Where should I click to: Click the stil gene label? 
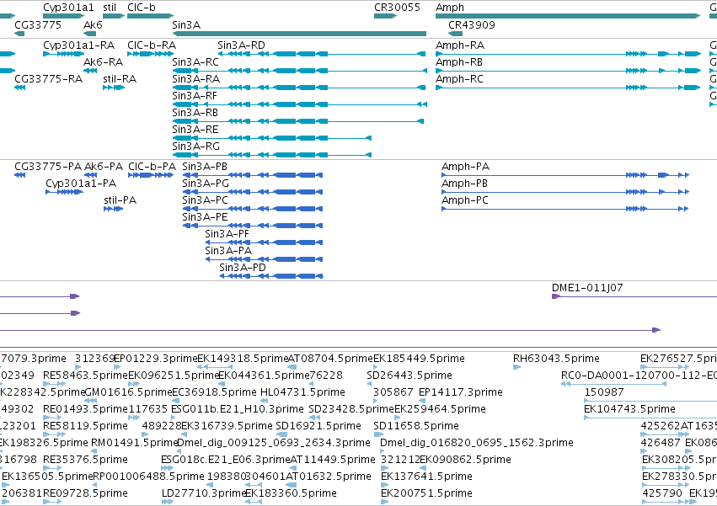point(110,8)
